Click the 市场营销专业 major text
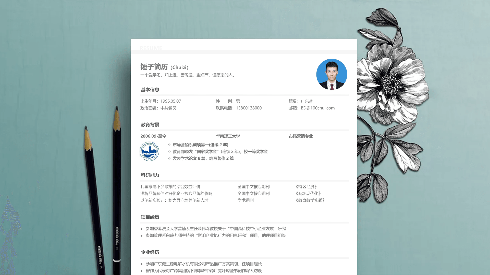The width and height of the screenshot is (490, 275). [301, 136]
